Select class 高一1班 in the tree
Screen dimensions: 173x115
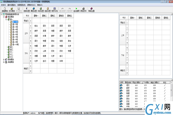tap(15, 22)
